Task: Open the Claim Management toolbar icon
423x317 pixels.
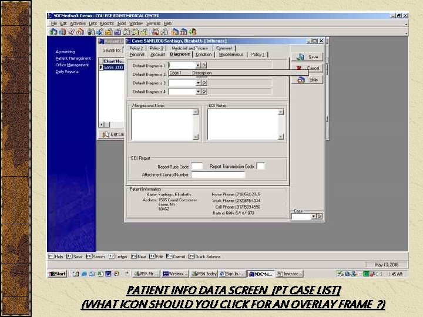Action: 62,32
